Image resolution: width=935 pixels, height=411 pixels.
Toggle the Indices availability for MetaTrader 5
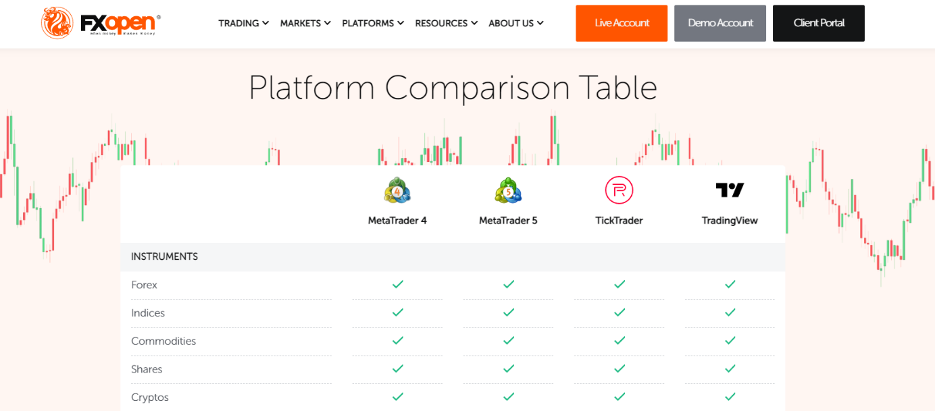point(508,312)
